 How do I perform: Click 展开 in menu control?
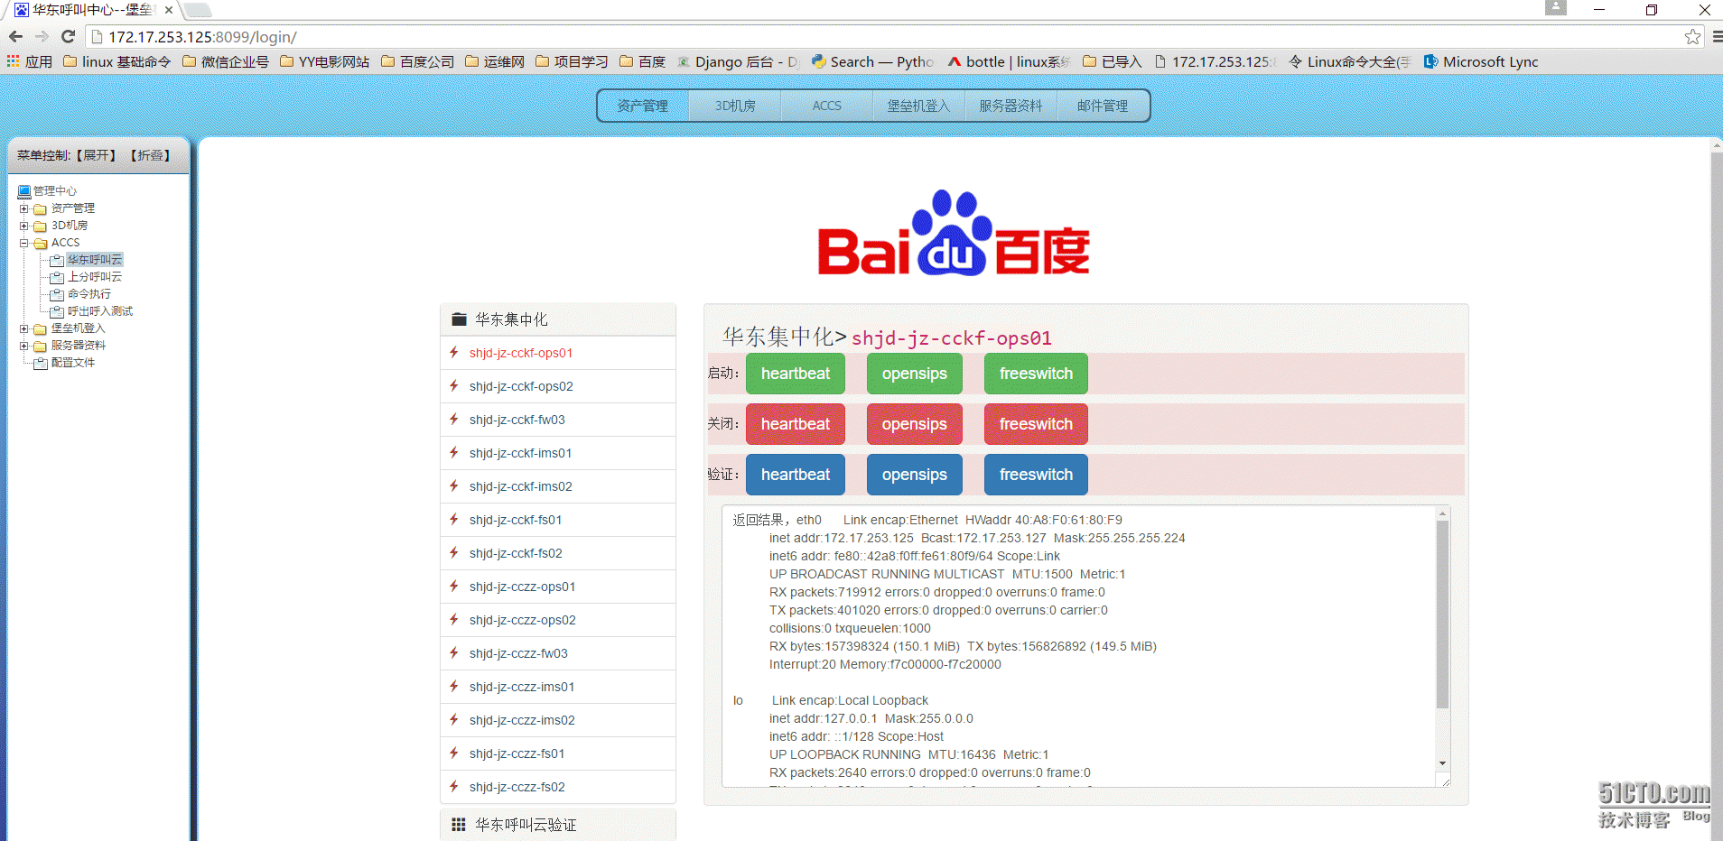[x=97, y=155]
